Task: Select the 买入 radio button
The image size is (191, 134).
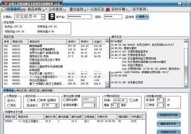Action: point(9,100)
